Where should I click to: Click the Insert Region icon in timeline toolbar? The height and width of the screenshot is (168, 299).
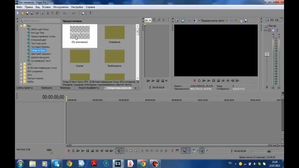(x=177, y=151)
